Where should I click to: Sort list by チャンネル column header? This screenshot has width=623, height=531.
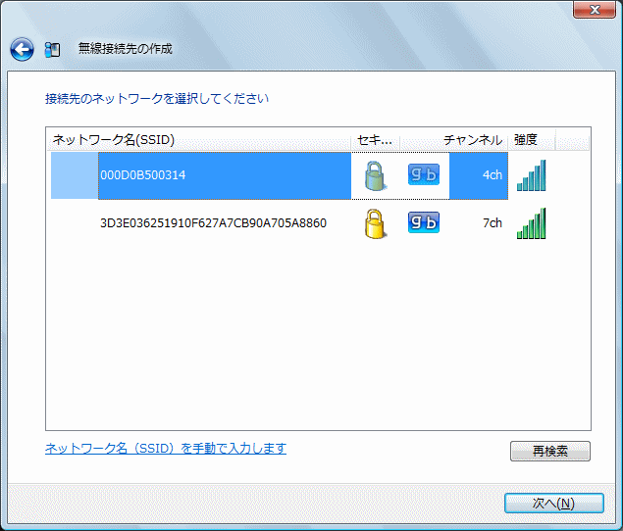pos(472,139)
